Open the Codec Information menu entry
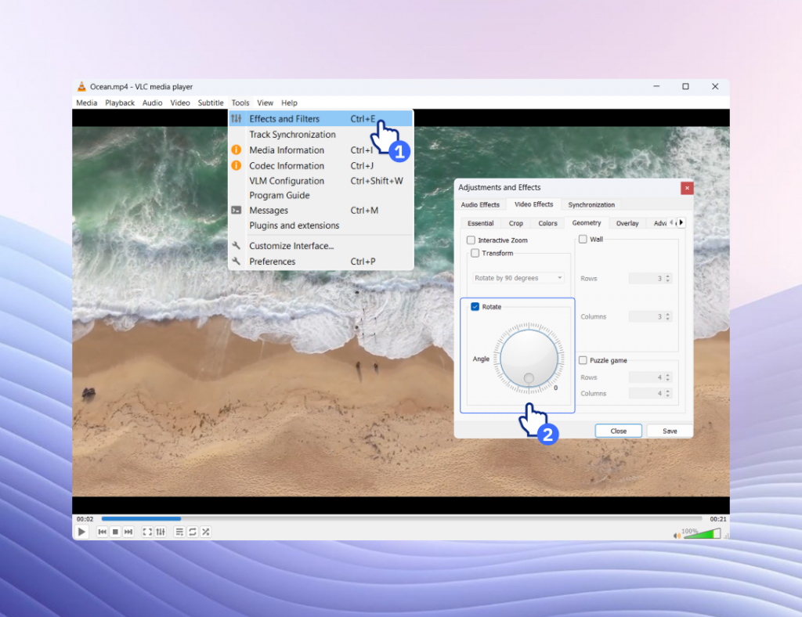This screenshot has height=617, width=802. pyautogui.click(x=286, y=166)
